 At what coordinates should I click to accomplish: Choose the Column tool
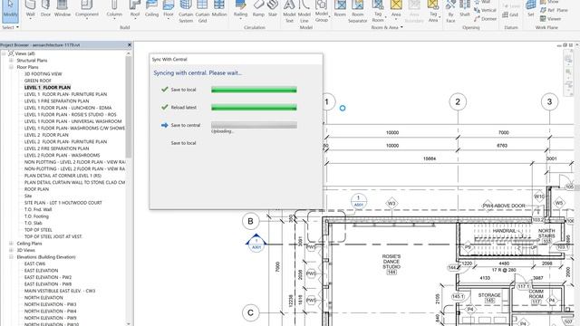pos(114,9)
